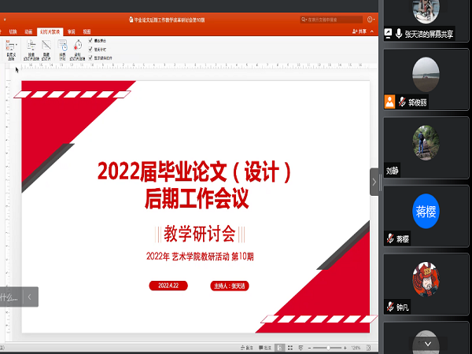Click the 设置幻灯片放映 icon
This screenshot has width=472, height=354.
click(x=31, y=50)
